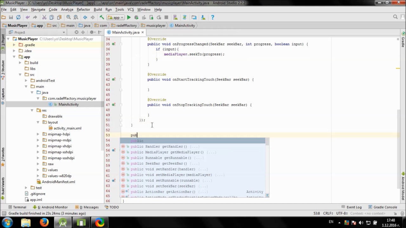Click the java breadcrumb in navigation bar
This screenshot has height=228, width=406.
(x=85, y=25)
